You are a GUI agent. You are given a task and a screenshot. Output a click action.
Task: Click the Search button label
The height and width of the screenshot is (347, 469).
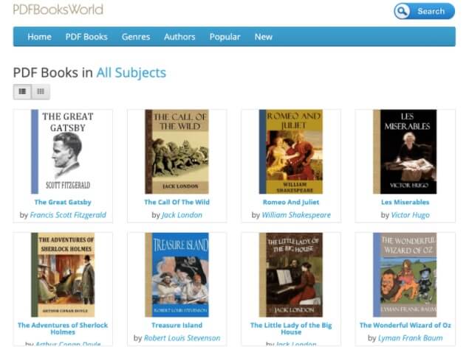[x=431, y=11]
